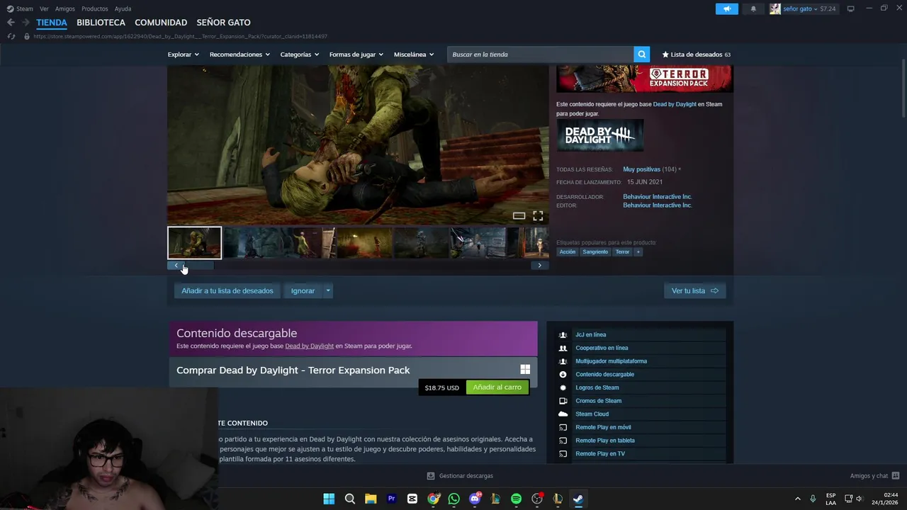Click the thumbnail strip scrollbar handle
The width and height of the screenshot is (907, 510).
198,266
